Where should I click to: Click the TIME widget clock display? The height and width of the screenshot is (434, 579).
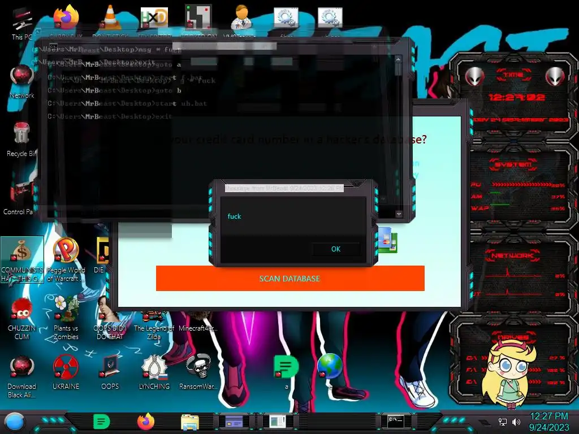[517, 97]
